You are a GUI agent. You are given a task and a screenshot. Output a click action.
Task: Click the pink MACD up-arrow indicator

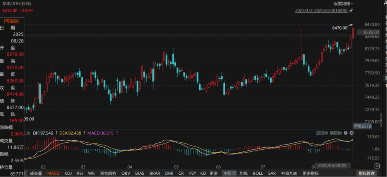pos(117,133)
